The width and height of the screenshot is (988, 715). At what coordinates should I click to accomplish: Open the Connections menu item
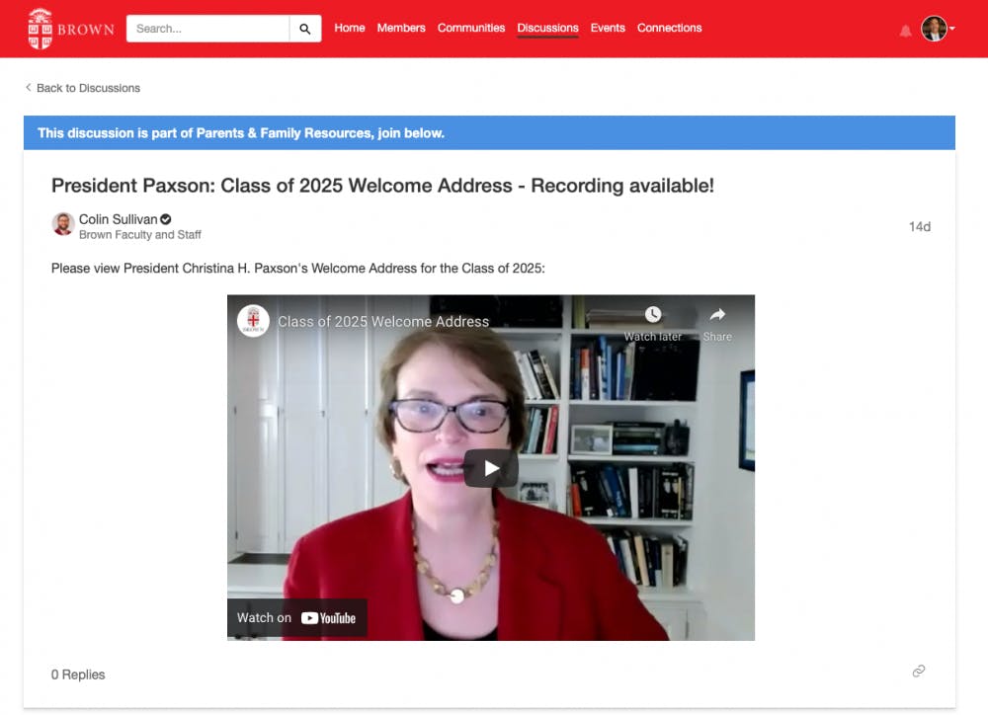coord(669,28)
